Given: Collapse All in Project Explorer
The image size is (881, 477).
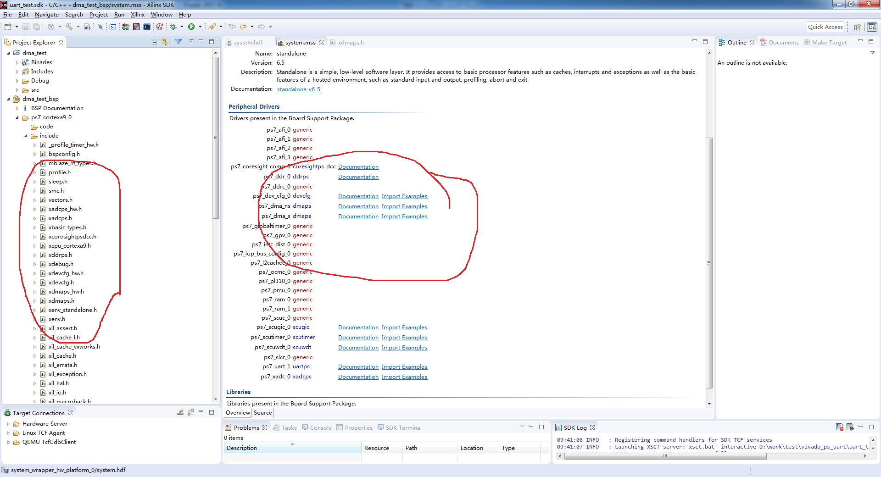Looking at the screenshot, I should 154,42.
